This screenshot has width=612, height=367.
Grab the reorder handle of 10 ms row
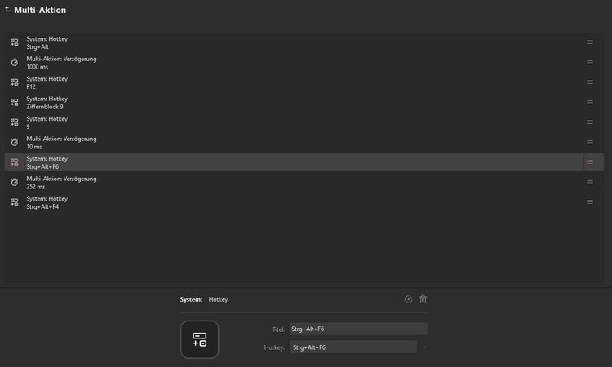(590, 143)
